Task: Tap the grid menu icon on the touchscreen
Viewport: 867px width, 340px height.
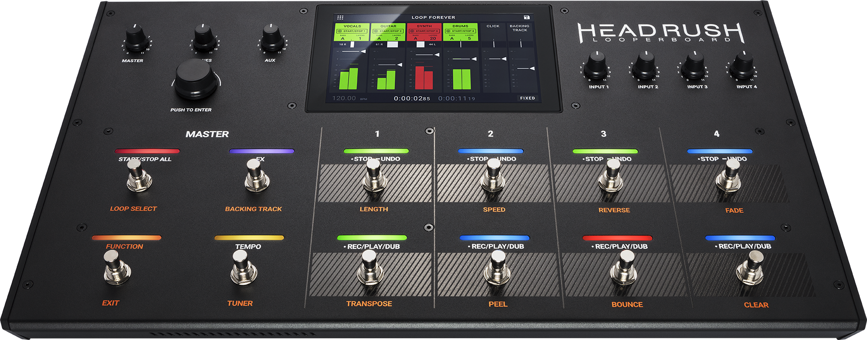Action: [340, 17]
